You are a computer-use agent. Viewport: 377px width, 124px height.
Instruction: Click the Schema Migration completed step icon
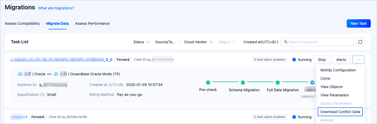click(243, 83)
